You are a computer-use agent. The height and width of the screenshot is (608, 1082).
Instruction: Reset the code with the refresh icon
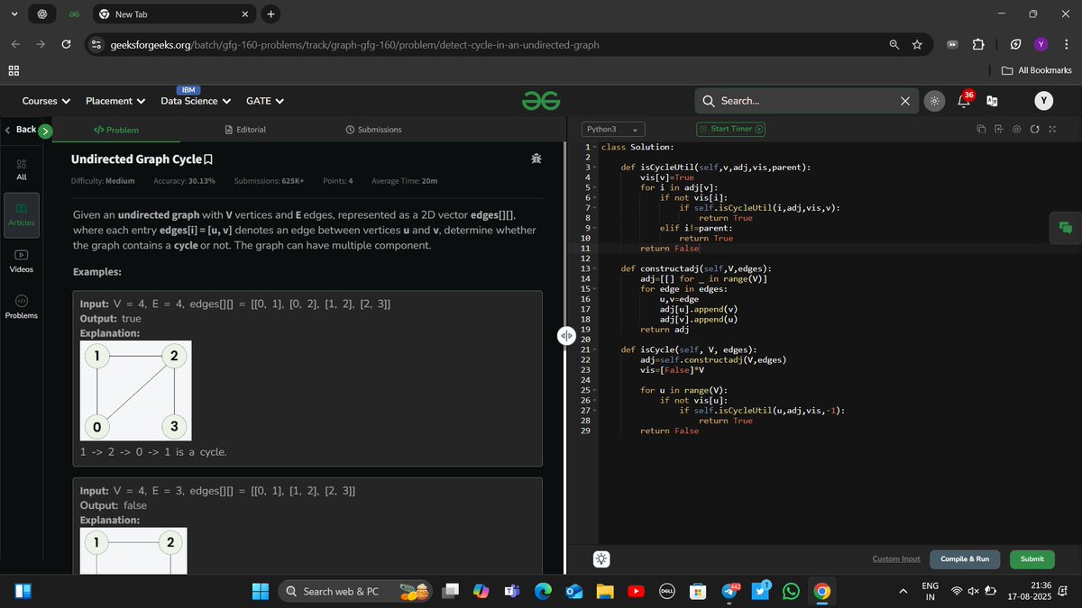point(1034,130)
